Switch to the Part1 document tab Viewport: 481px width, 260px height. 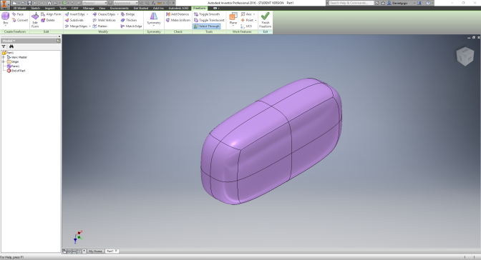pos(112,251)
